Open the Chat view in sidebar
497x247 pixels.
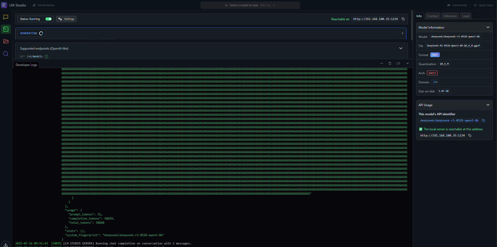(x=6, y=17)
